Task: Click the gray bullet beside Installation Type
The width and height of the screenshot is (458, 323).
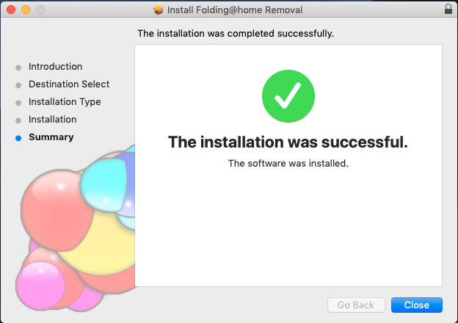Action: tap(18, 103)
